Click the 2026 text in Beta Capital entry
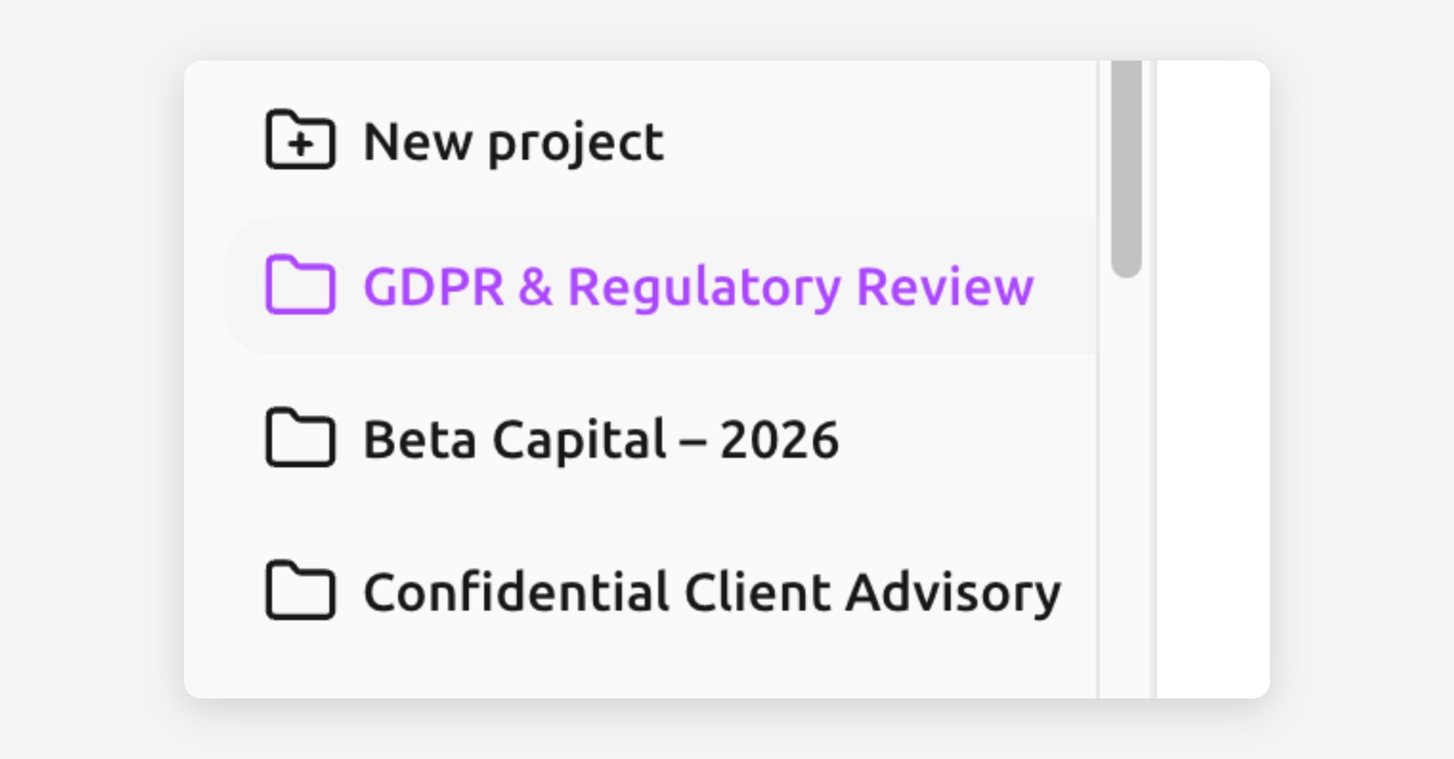1454x759 pixels. click(x=779, y=439)
